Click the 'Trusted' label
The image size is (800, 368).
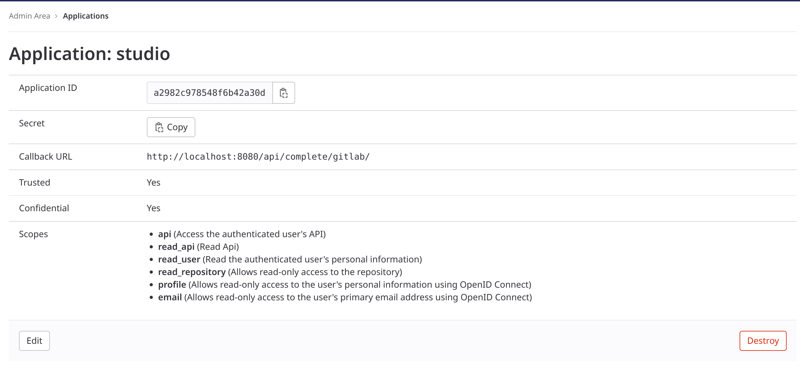tap(34, 182)
